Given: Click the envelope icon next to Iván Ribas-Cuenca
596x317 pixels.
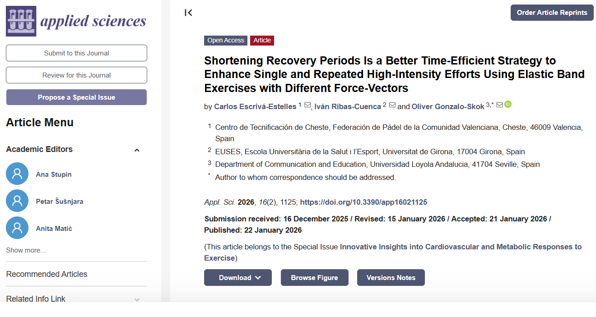Looking at the screenshot, I should click(392, 105).
